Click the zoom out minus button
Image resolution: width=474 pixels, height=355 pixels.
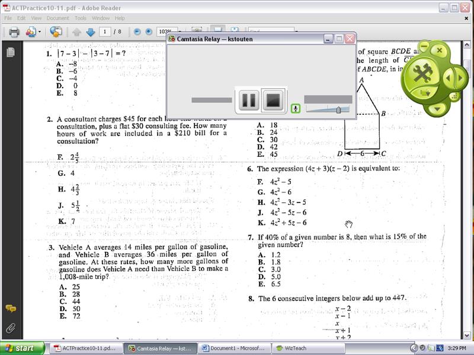coord(137,32)
